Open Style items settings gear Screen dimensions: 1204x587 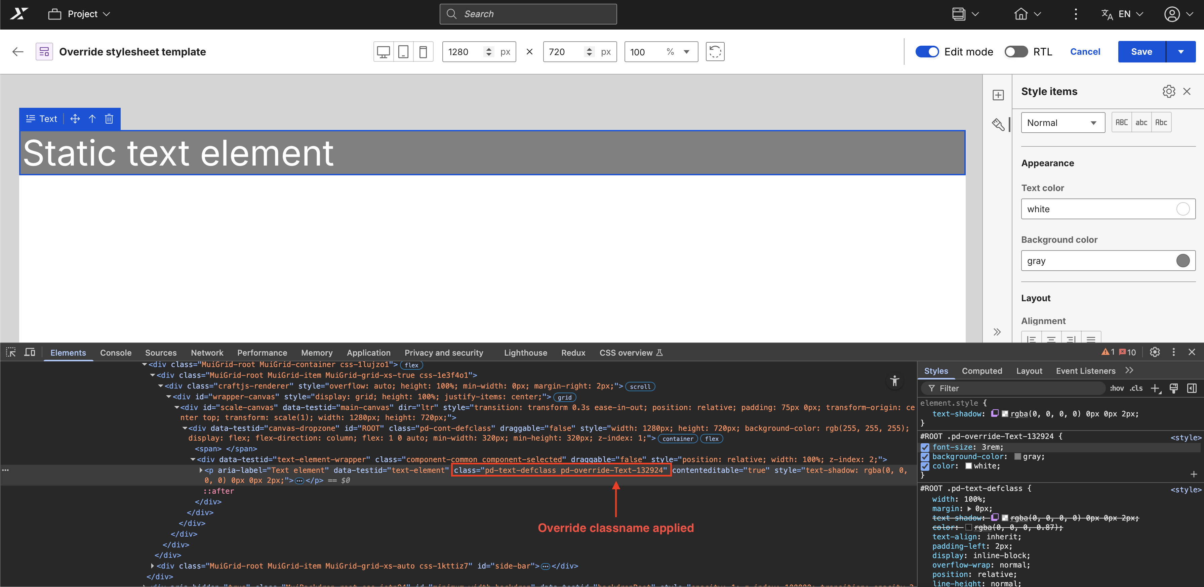pos(1168,92)
